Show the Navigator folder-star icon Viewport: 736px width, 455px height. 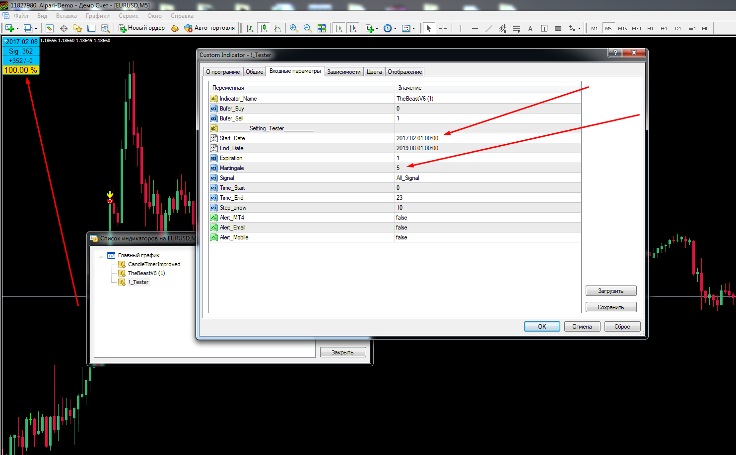point(77,28)
